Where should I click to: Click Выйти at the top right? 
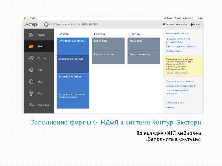[x=200, y=18]
